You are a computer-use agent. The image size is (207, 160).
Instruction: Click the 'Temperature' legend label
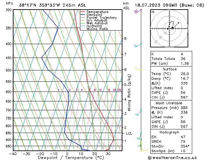tap(97, 12)
